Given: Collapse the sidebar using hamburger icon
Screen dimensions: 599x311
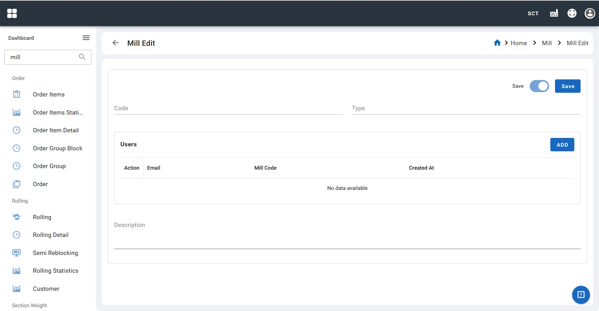Looking at the screenshot, I should 86,38.
